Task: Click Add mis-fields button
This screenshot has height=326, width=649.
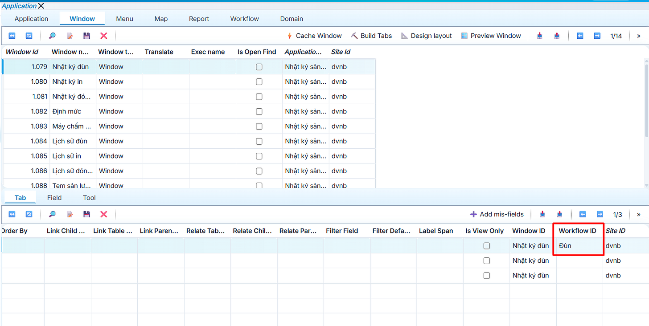Action: tap(497, 214)
